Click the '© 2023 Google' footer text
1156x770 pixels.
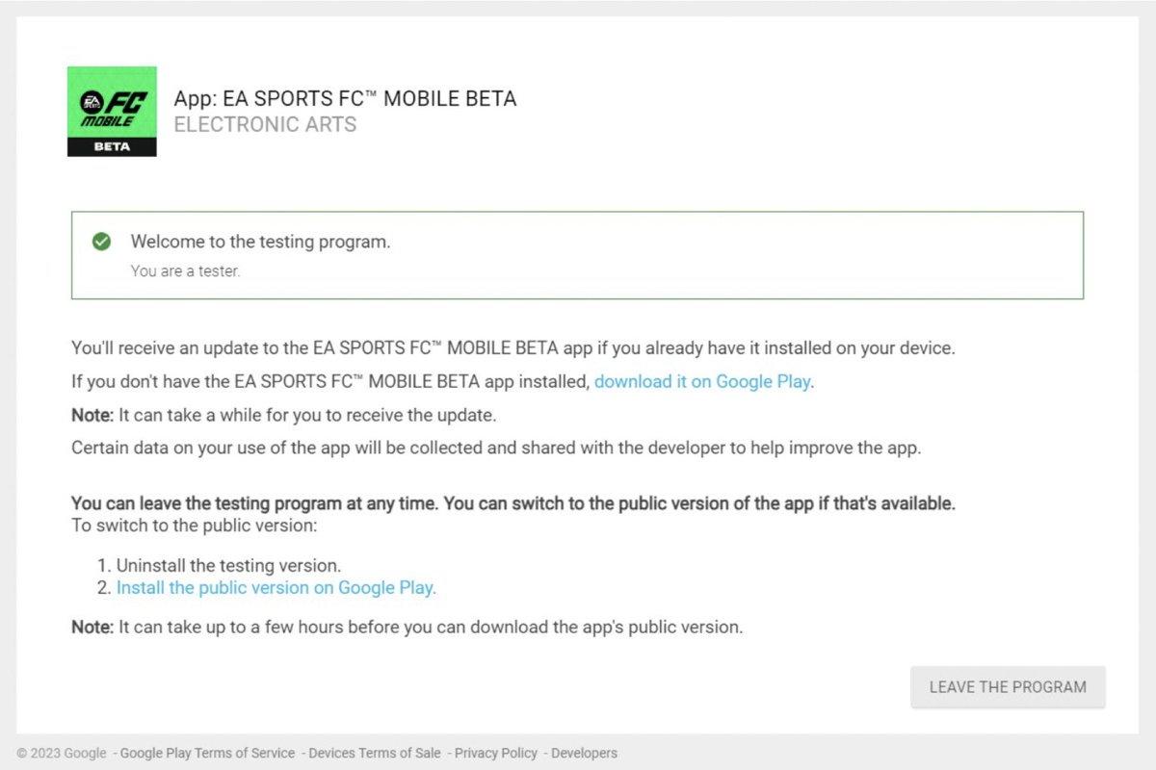[x=62, y=753]
